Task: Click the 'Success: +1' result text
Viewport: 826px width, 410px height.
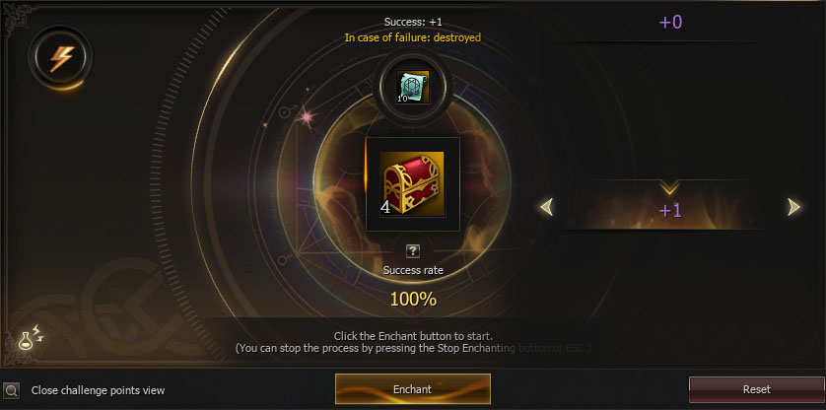Action: 412,22
